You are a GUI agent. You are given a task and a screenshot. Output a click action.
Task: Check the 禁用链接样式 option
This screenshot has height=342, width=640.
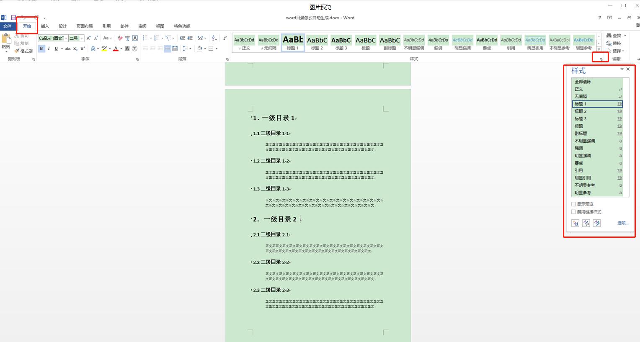point(574,211)
